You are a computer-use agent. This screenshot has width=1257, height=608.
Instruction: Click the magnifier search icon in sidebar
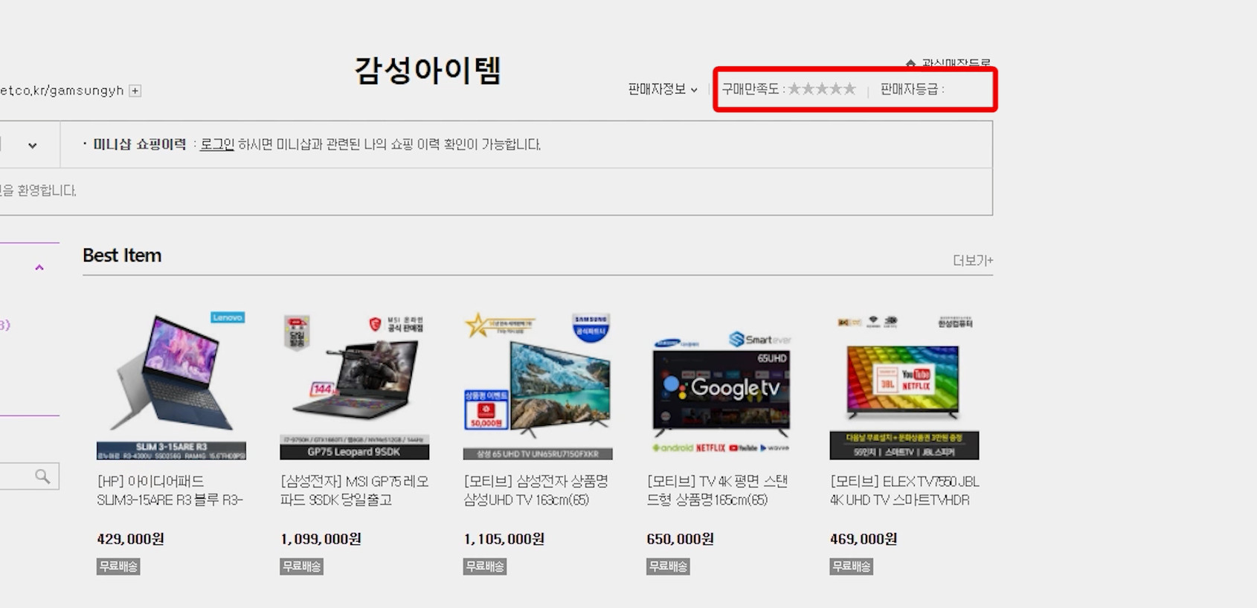pos(42,476)
